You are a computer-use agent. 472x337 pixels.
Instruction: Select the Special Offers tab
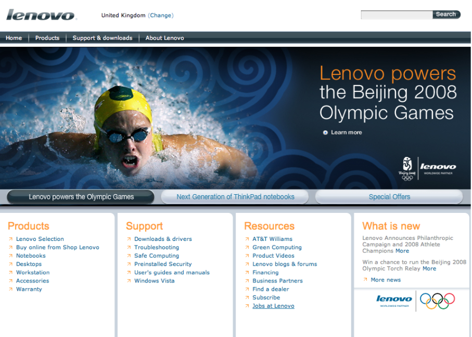[389, 197]
